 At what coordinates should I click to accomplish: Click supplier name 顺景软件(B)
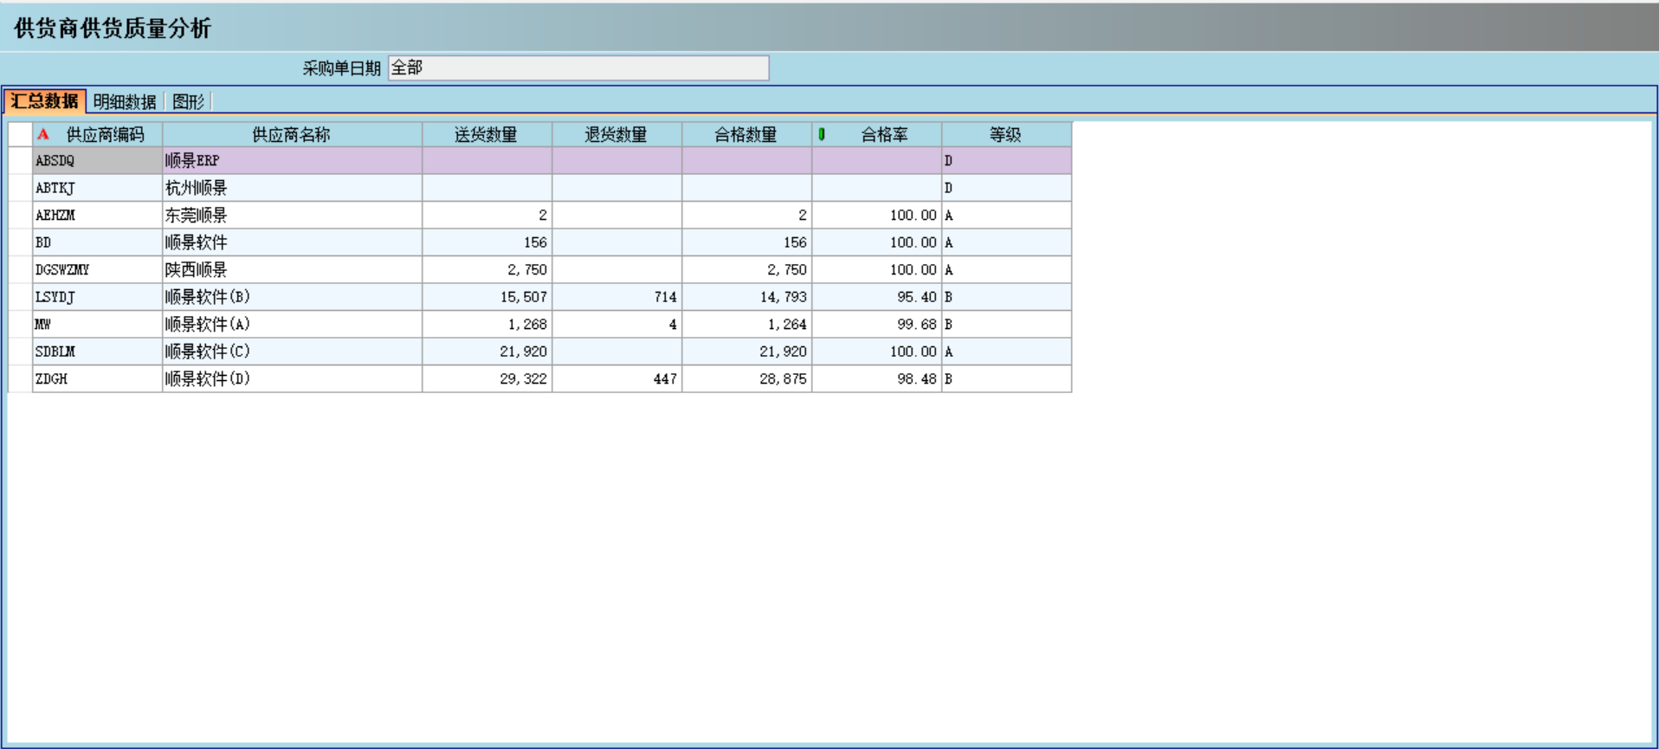pos(292,297)
